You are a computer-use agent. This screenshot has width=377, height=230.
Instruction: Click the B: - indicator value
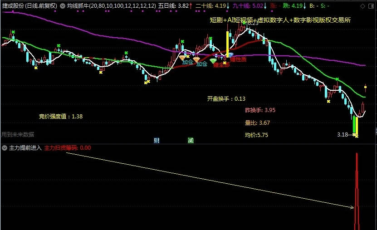pyautogui.click(x=313, y=6)
